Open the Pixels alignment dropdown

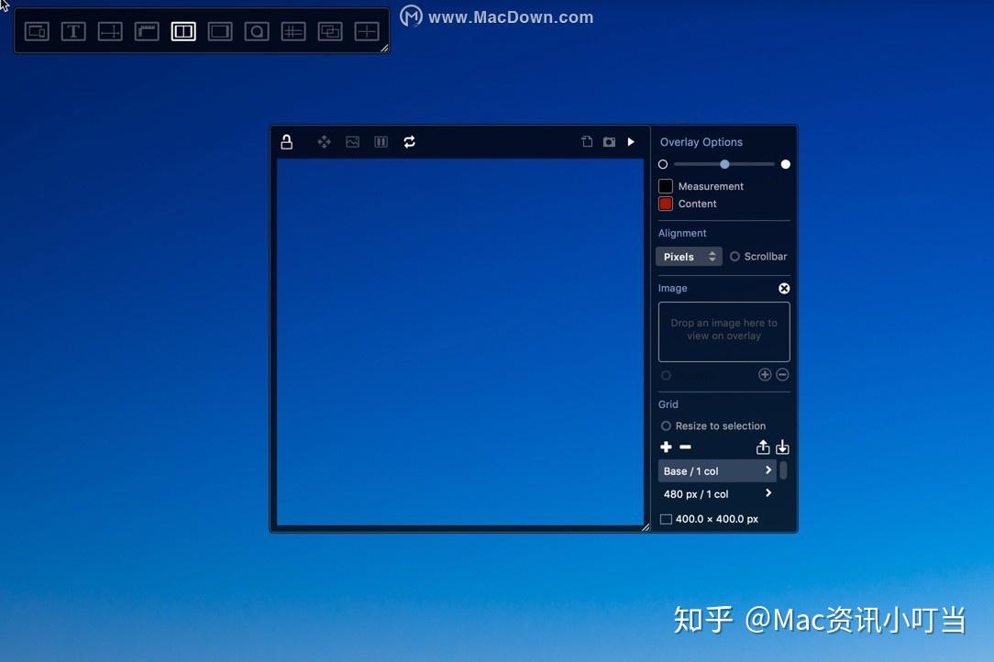coord(688,257)
